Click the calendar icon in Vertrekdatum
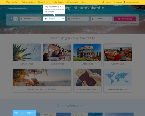Screen dimensions: 145x116 point(69,19)
